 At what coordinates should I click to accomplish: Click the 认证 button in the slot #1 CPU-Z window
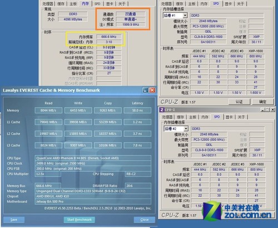[239, 102]
